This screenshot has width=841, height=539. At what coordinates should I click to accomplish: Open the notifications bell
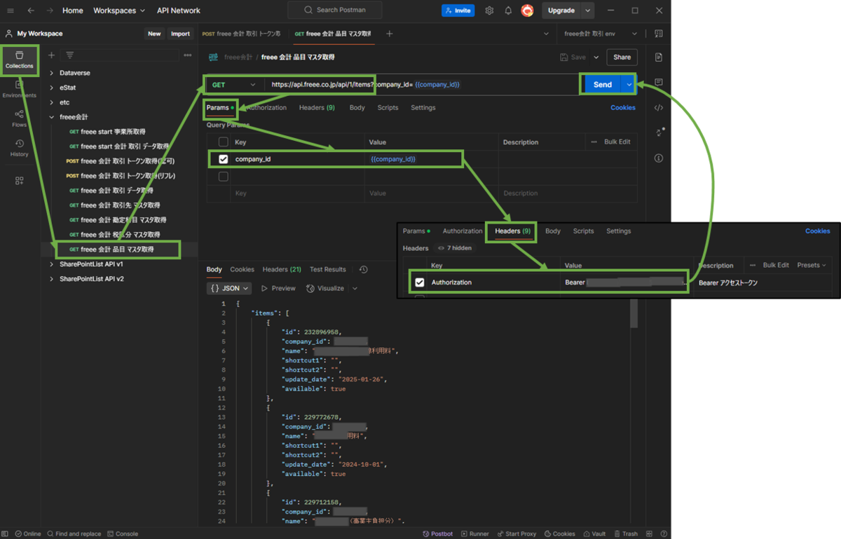pyautogui.click(x=508, y=11)
